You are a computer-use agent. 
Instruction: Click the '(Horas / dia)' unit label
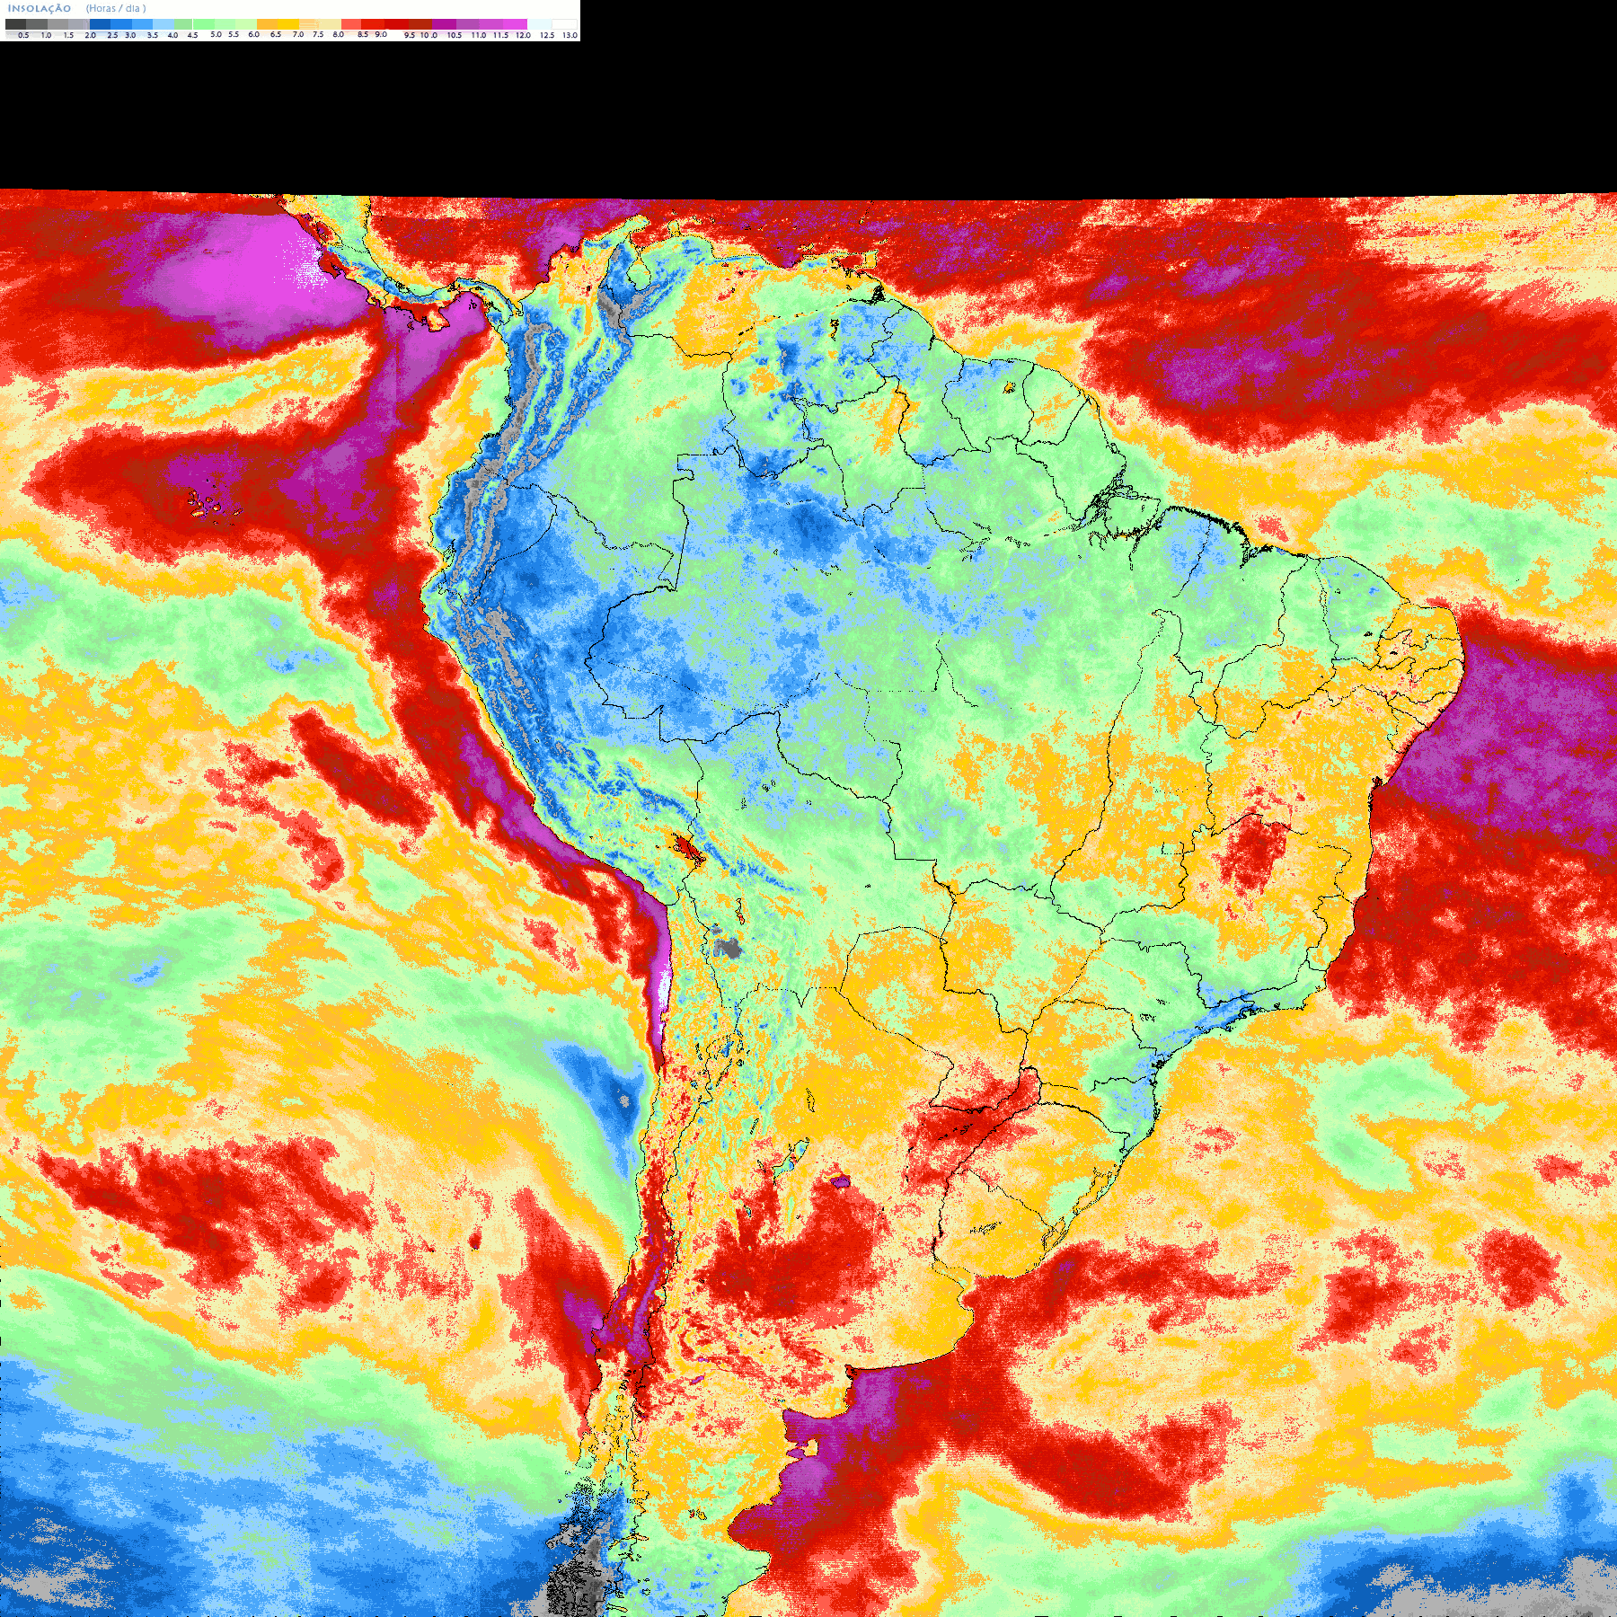point(116,8)
